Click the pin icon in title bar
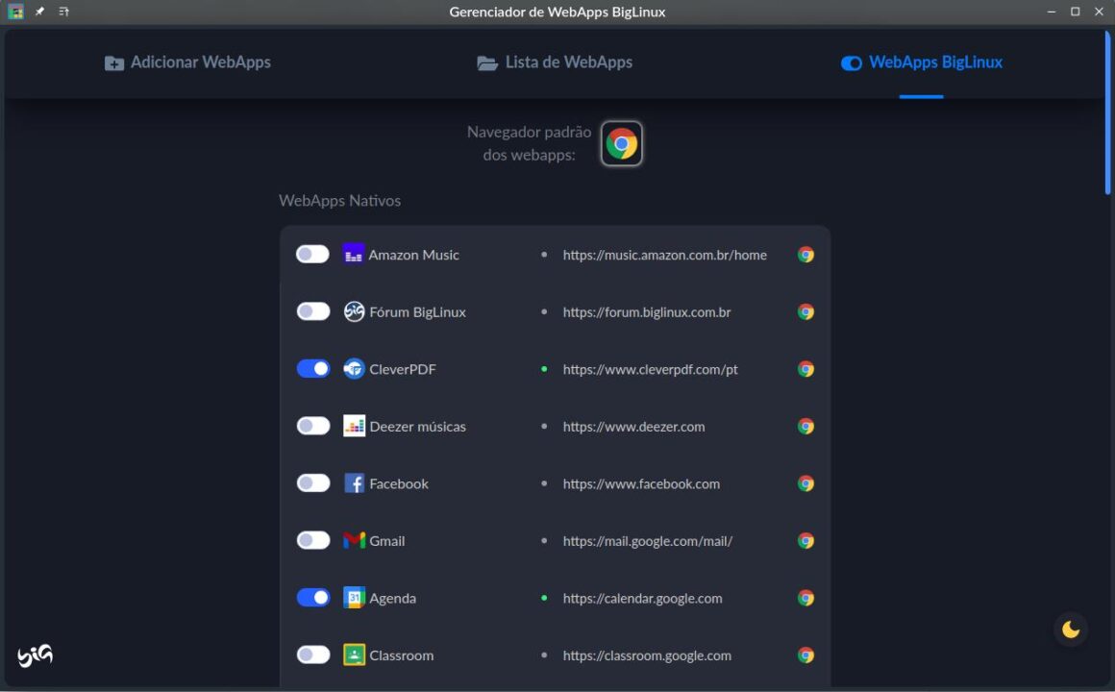Image resolution: width=1115 pixels, height=692 pixels. tap(39, 12)
